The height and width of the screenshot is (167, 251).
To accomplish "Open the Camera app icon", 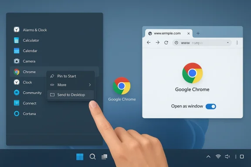I will (x=17, y=61).
